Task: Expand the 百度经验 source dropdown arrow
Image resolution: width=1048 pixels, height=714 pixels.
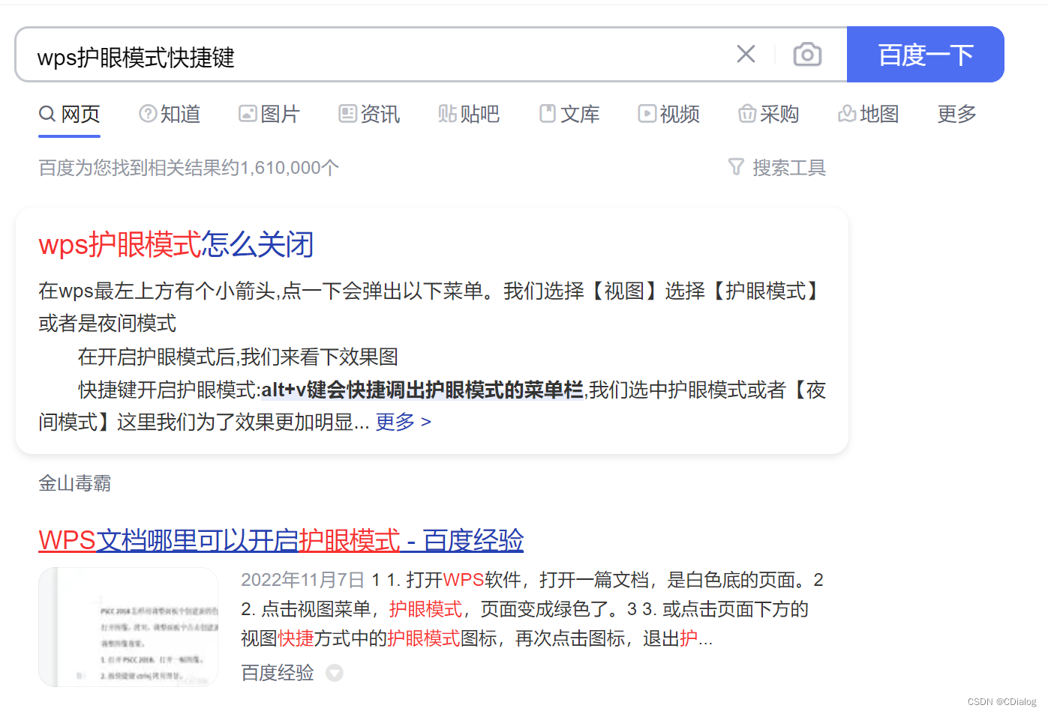Action: [x=334, y=673]
